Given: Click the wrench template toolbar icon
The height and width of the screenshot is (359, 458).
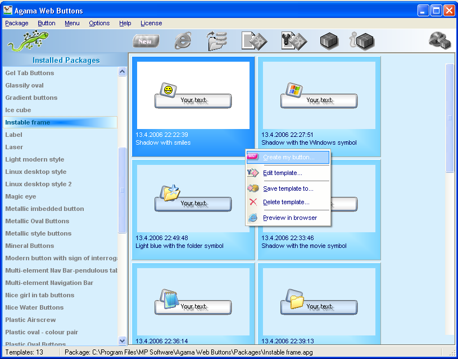Looking at the screenshot, I should (x=293, y=41).
